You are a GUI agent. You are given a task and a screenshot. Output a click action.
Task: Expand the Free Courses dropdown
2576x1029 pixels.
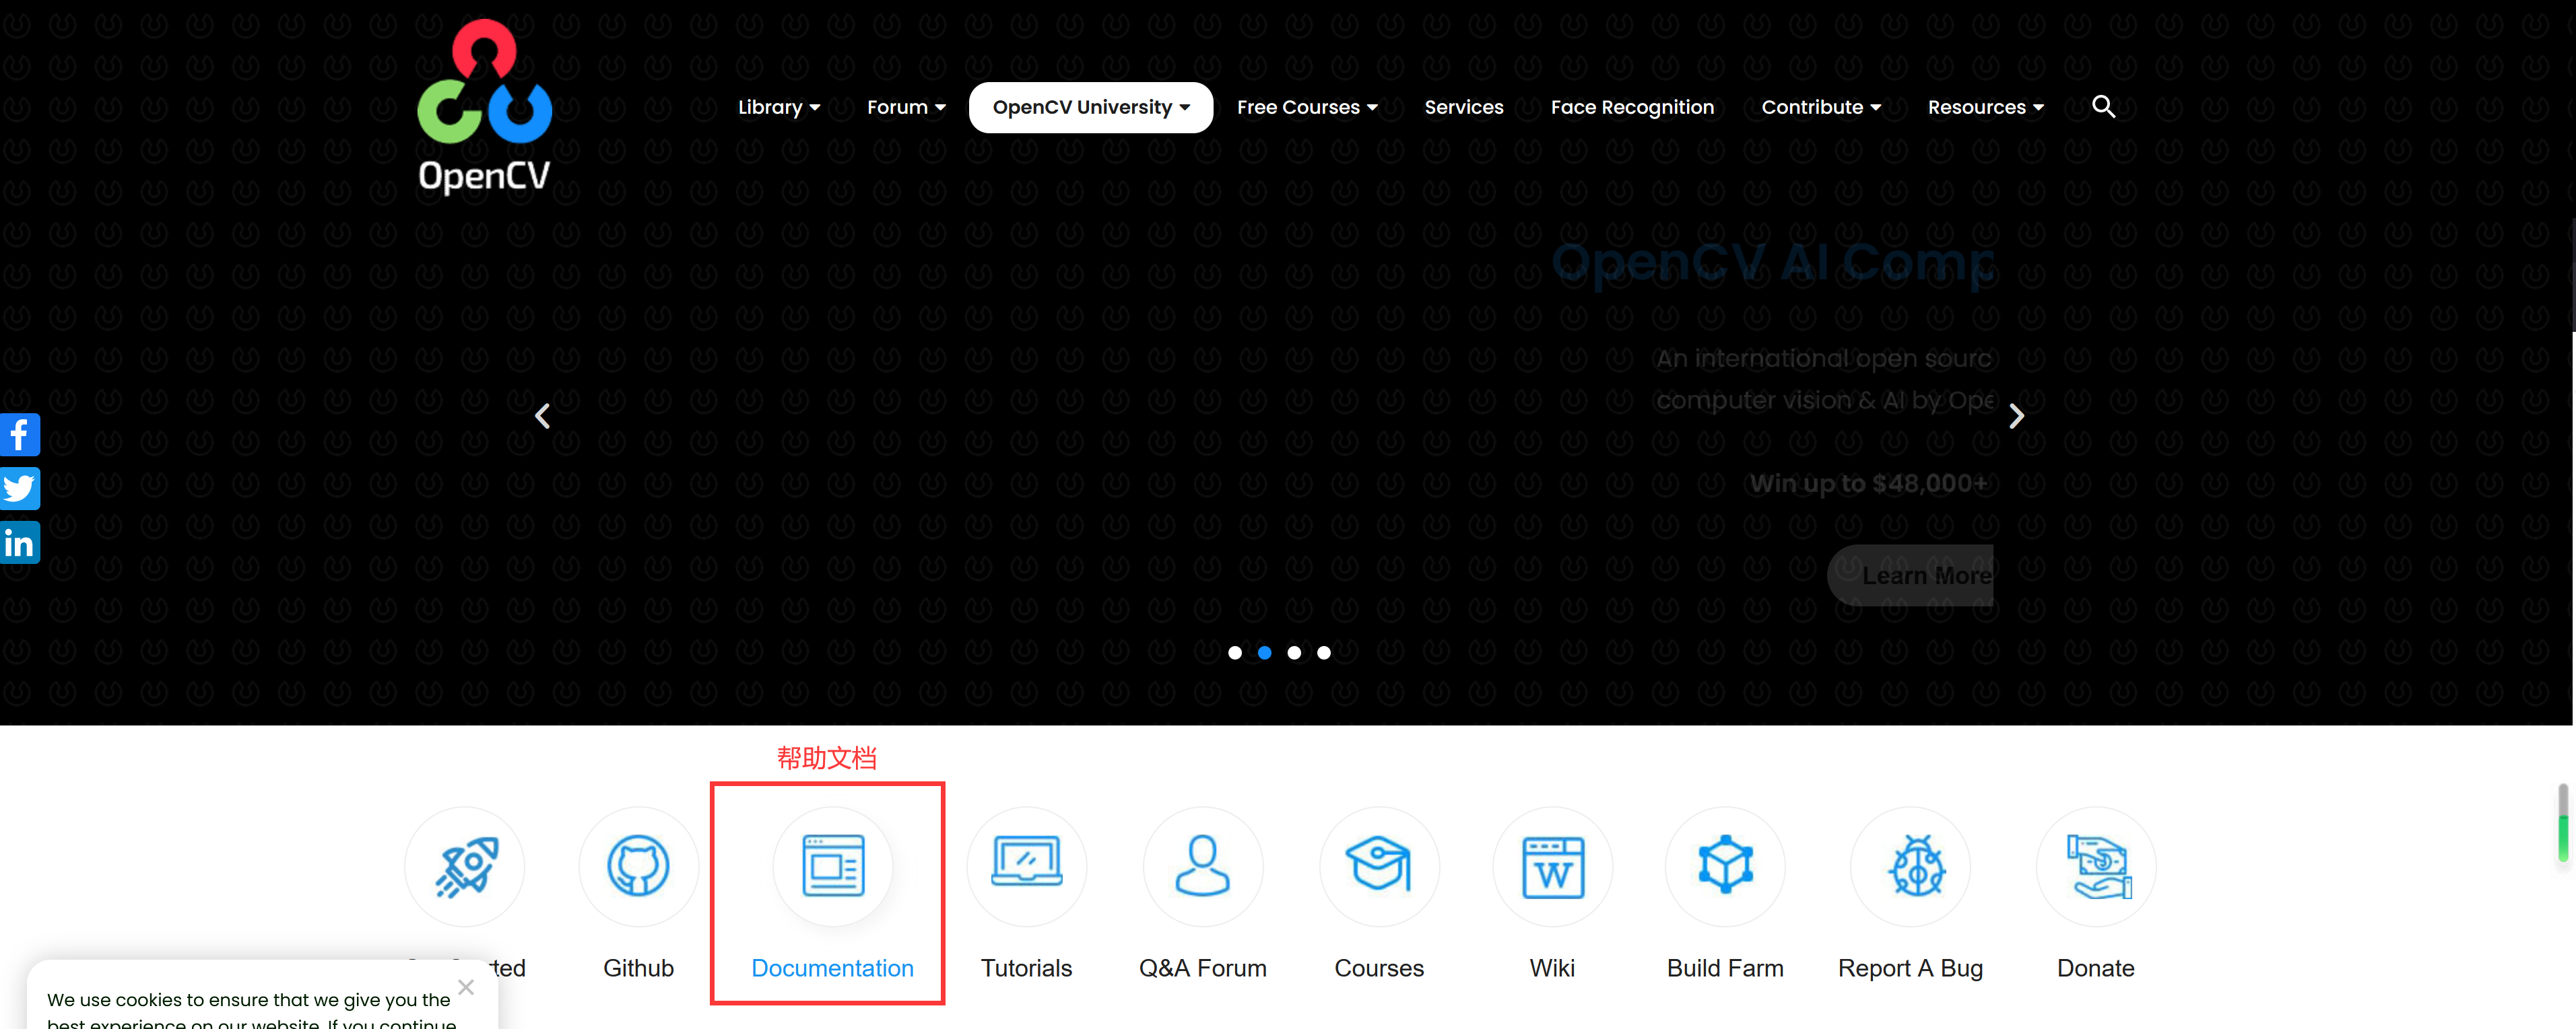tap(1307, 107)
